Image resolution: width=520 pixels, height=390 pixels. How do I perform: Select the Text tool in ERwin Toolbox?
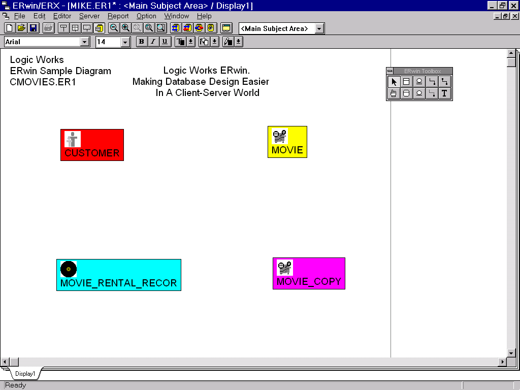(444, 93)
